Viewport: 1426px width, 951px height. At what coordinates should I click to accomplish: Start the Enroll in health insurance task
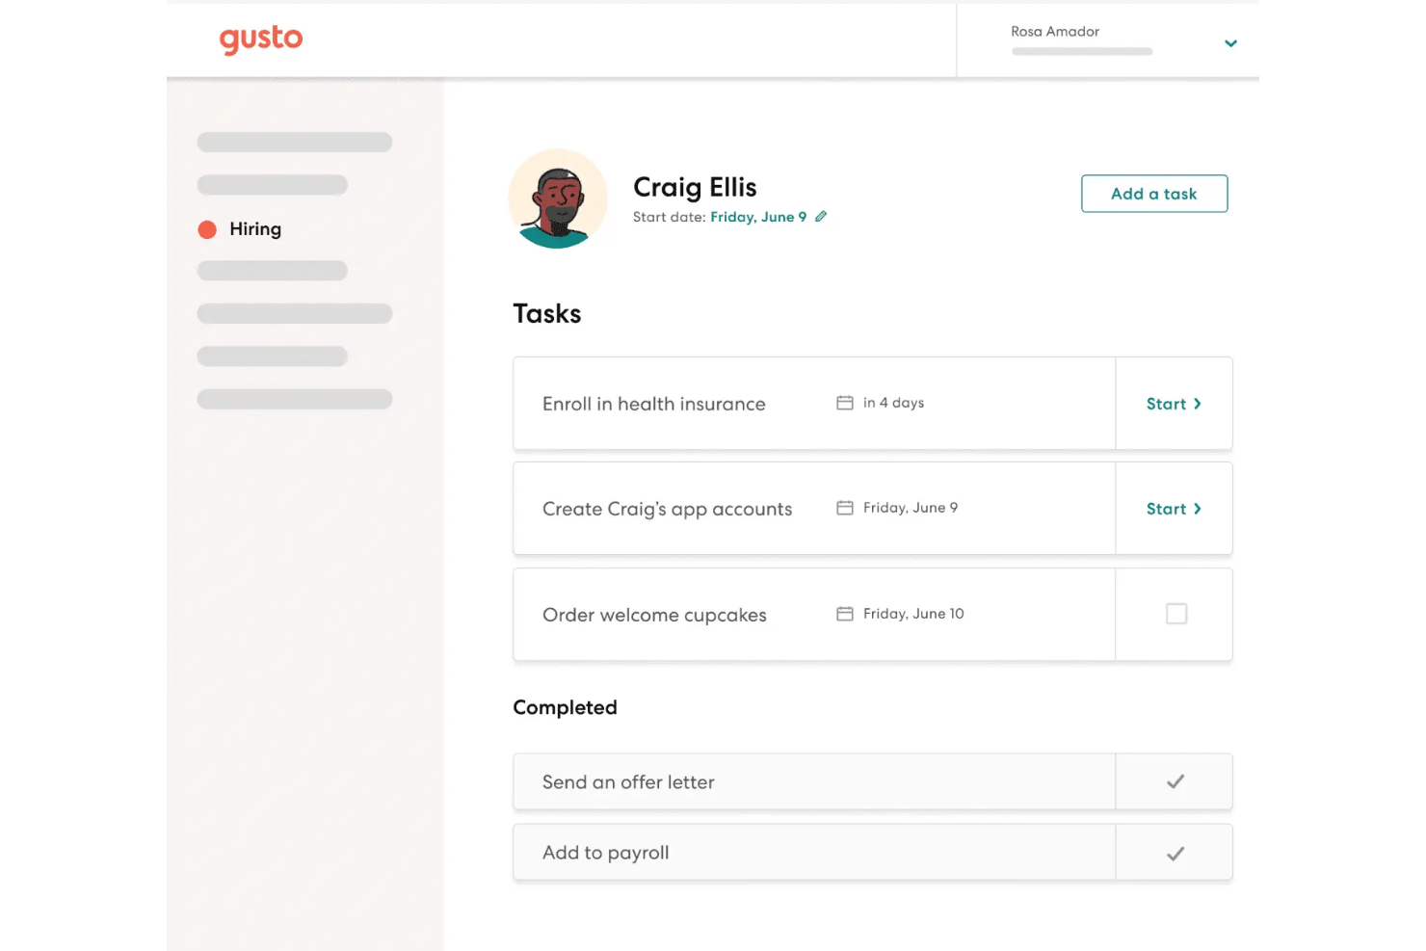click(x=1167, y=404)
